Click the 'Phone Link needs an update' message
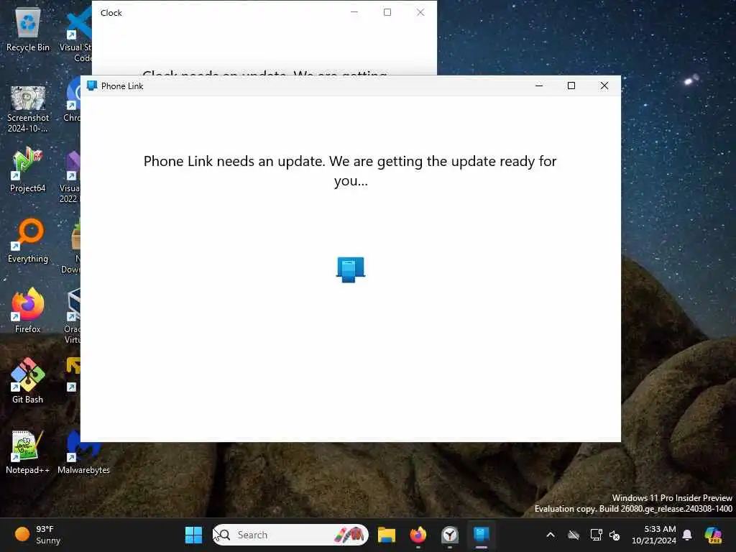 pos(350,170)
